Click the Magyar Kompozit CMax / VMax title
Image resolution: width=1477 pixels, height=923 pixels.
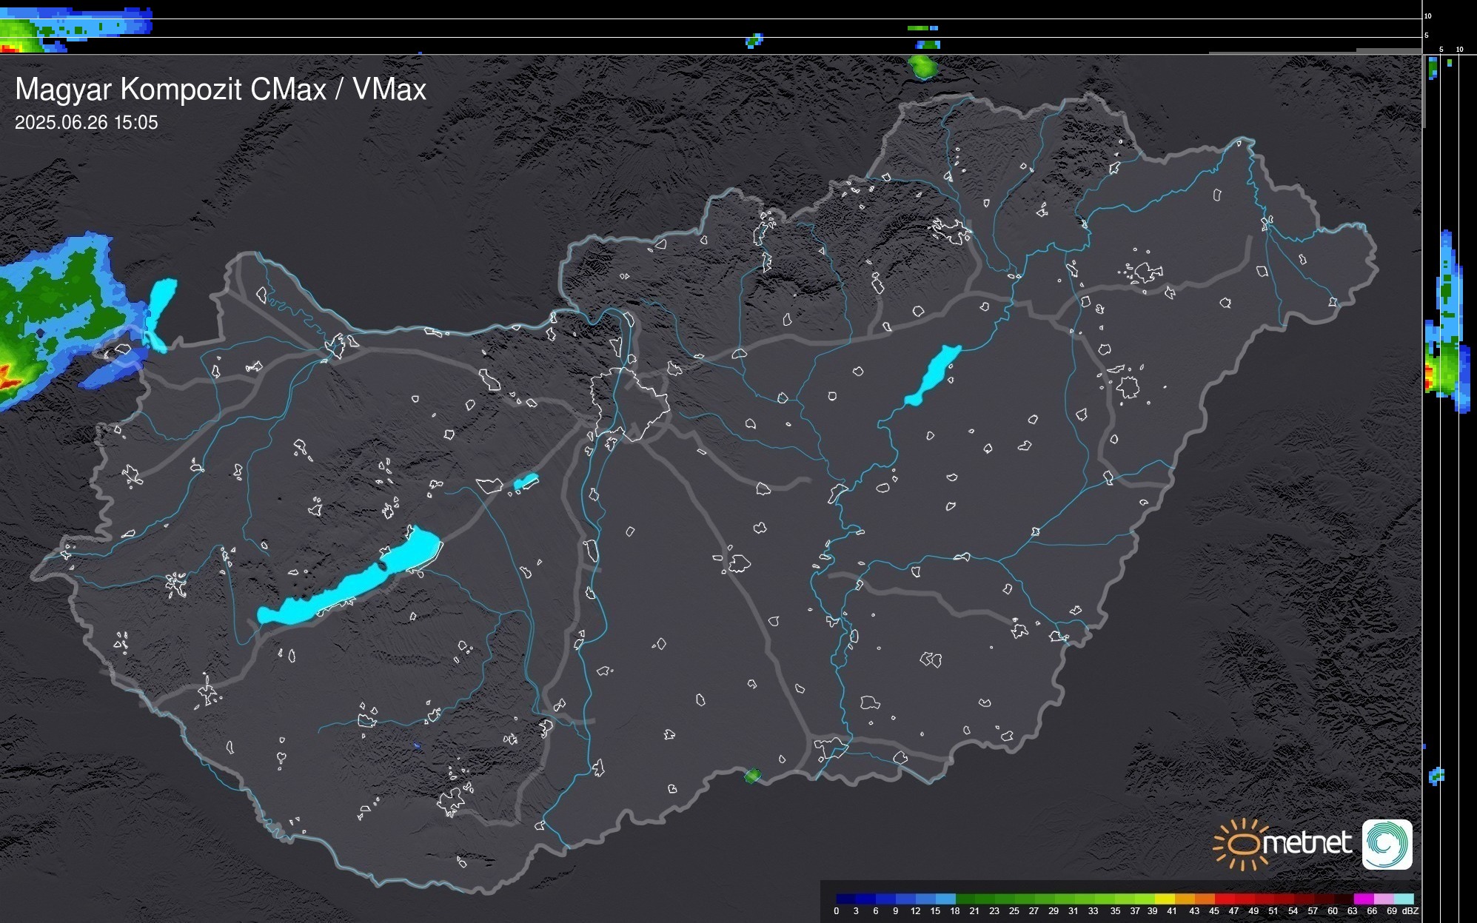click(221, 90)
